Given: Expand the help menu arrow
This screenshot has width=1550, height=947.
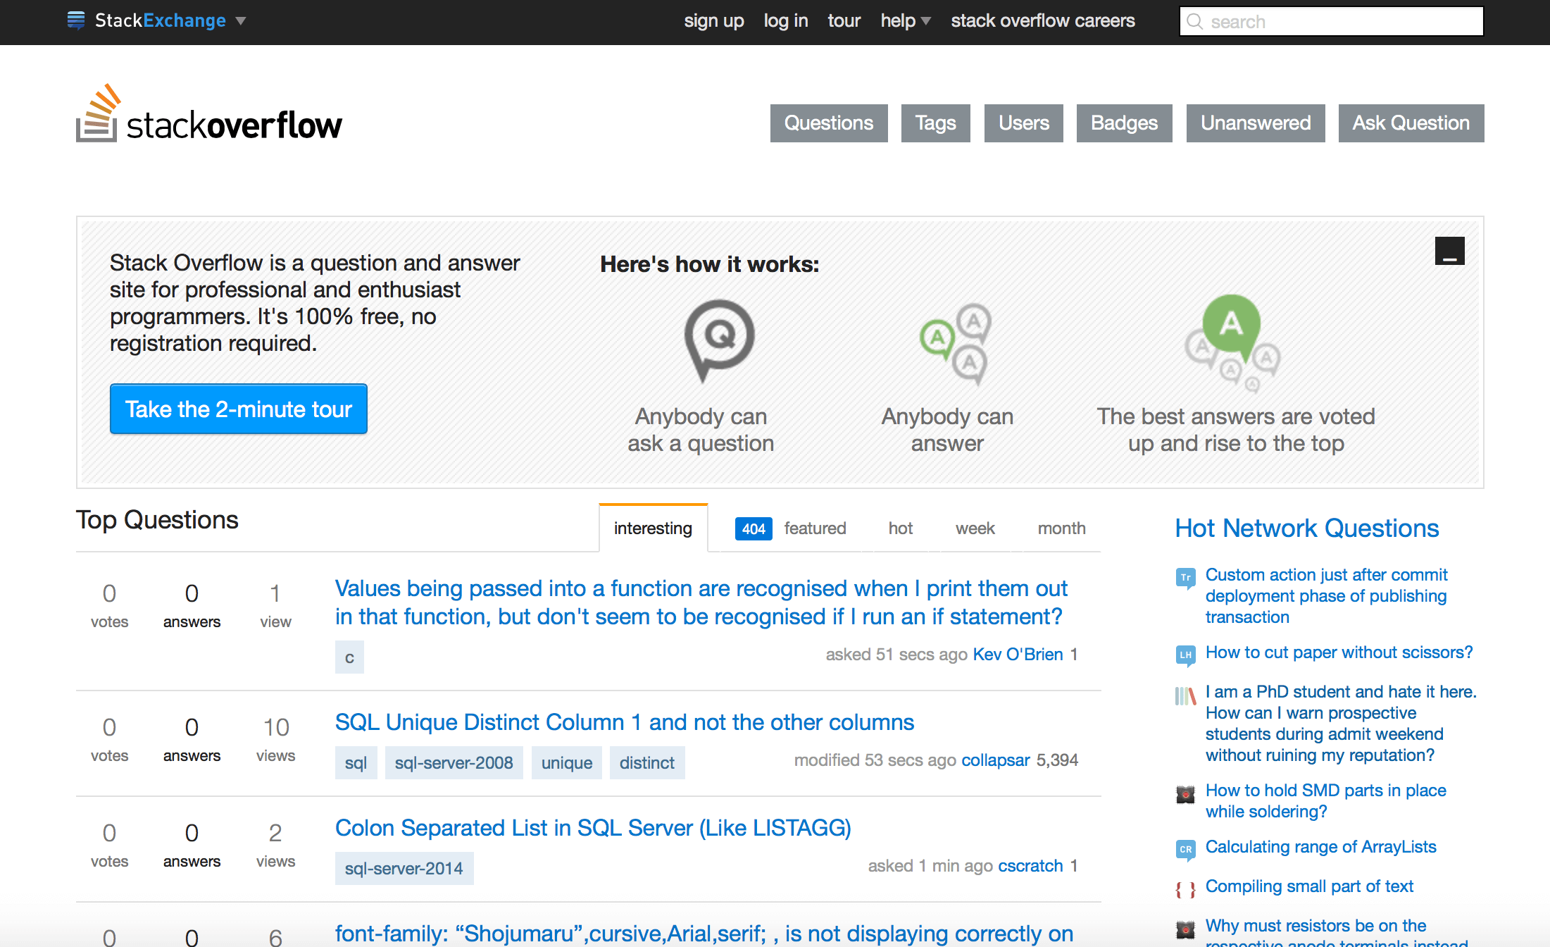Looking at the screenshot, I should click(926, 21).
